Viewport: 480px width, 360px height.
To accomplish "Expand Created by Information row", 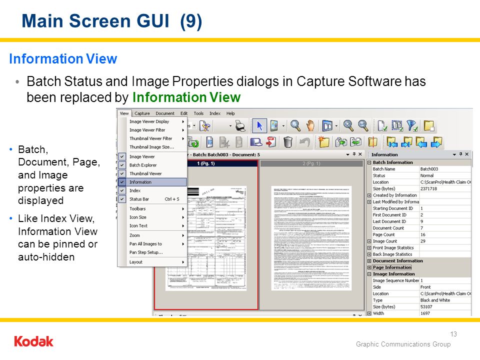I will 369,195.
